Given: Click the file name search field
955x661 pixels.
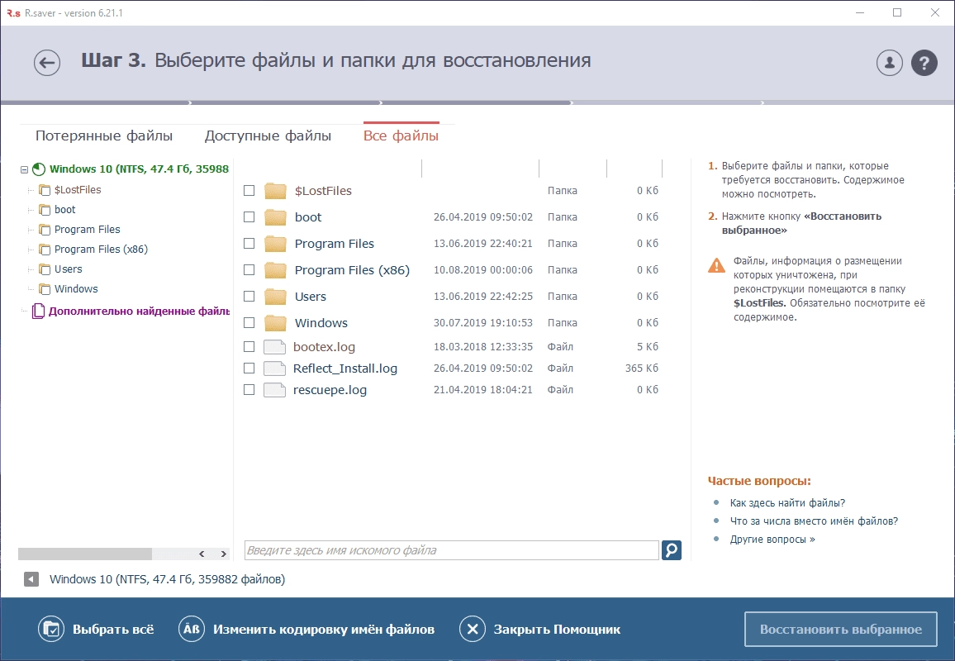Looking at the screenshot, I should (451, 550).
